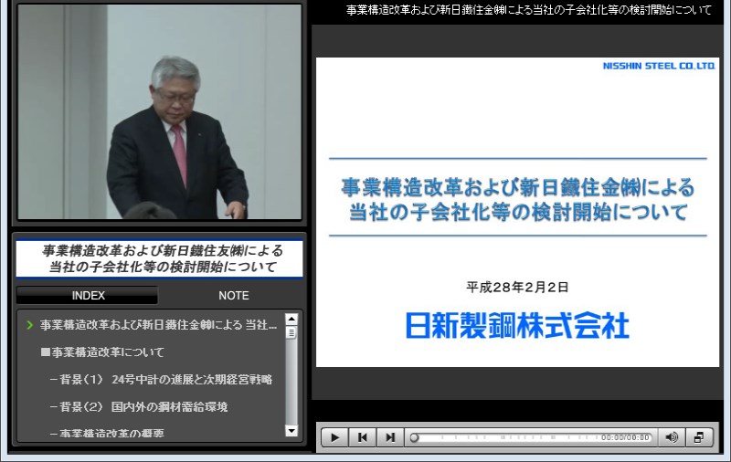Select index entry ■事業構造改革について

point(102,352)
